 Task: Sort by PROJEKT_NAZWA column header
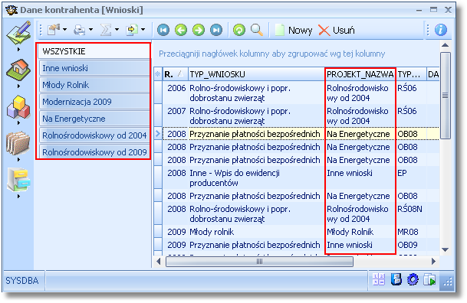pyautogui.click(x=360, y=74)
